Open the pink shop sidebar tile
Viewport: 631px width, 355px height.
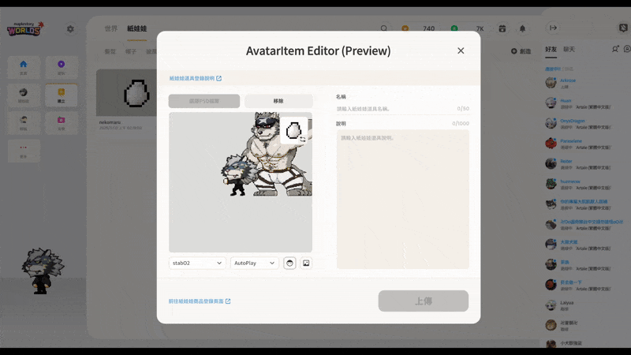tap(62, 123)
